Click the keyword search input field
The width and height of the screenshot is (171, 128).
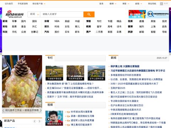click(x=62, y=14)
